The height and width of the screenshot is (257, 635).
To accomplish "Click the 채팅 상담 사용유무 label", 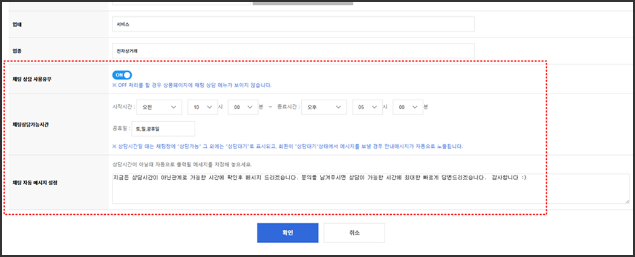I will pos(32,79).
